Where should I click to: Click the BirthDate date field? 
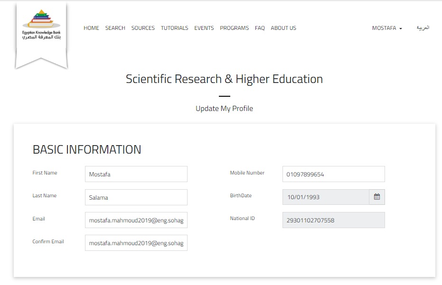click(x=326, y=197)
